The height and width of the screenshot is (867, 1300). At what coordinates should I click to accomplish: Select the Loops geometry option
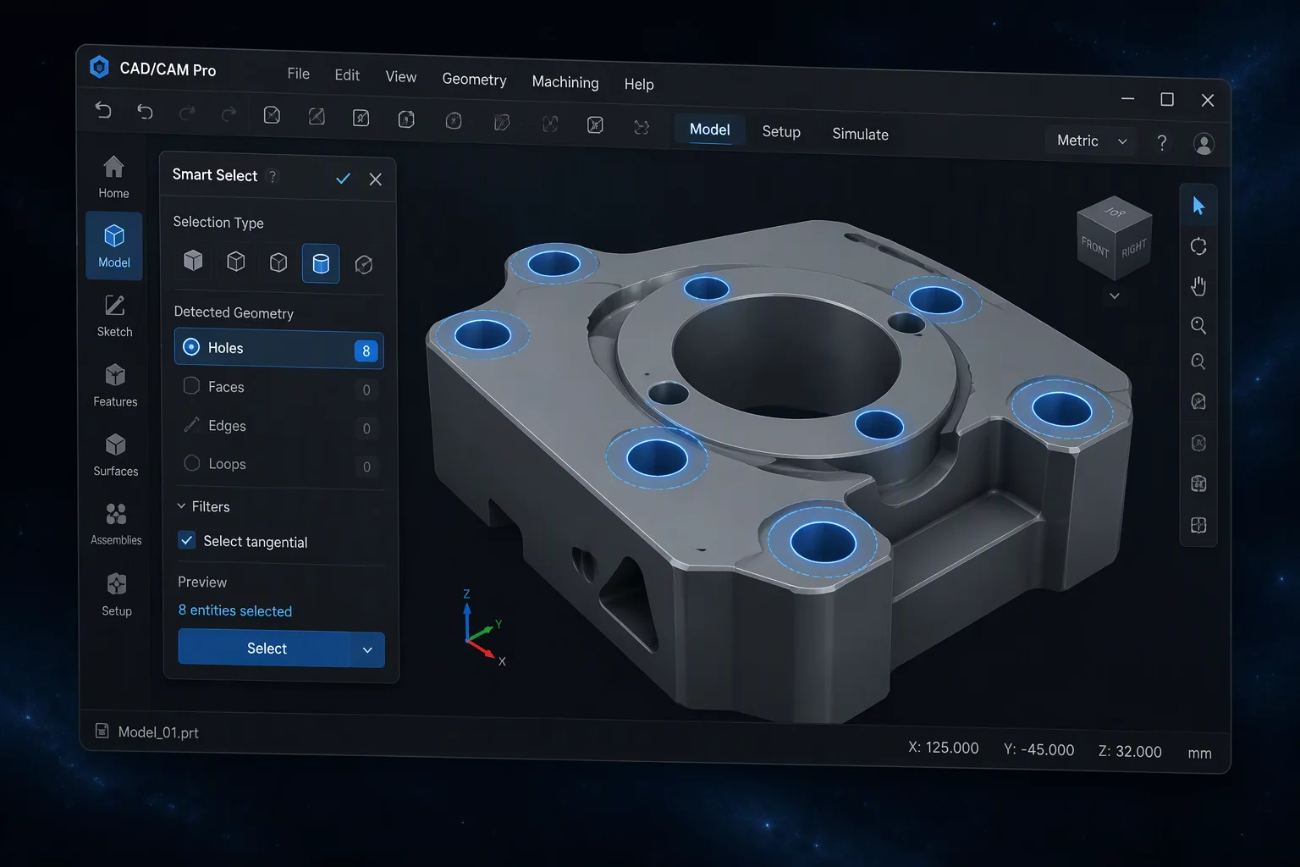click(x=279, y=464)
